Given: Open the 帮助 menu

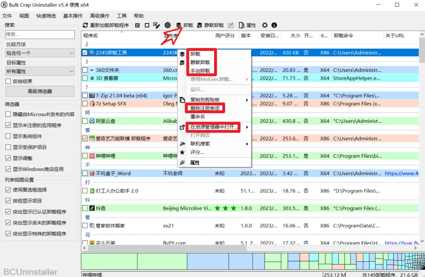Looking at the screenshot, I should (139, 16).
